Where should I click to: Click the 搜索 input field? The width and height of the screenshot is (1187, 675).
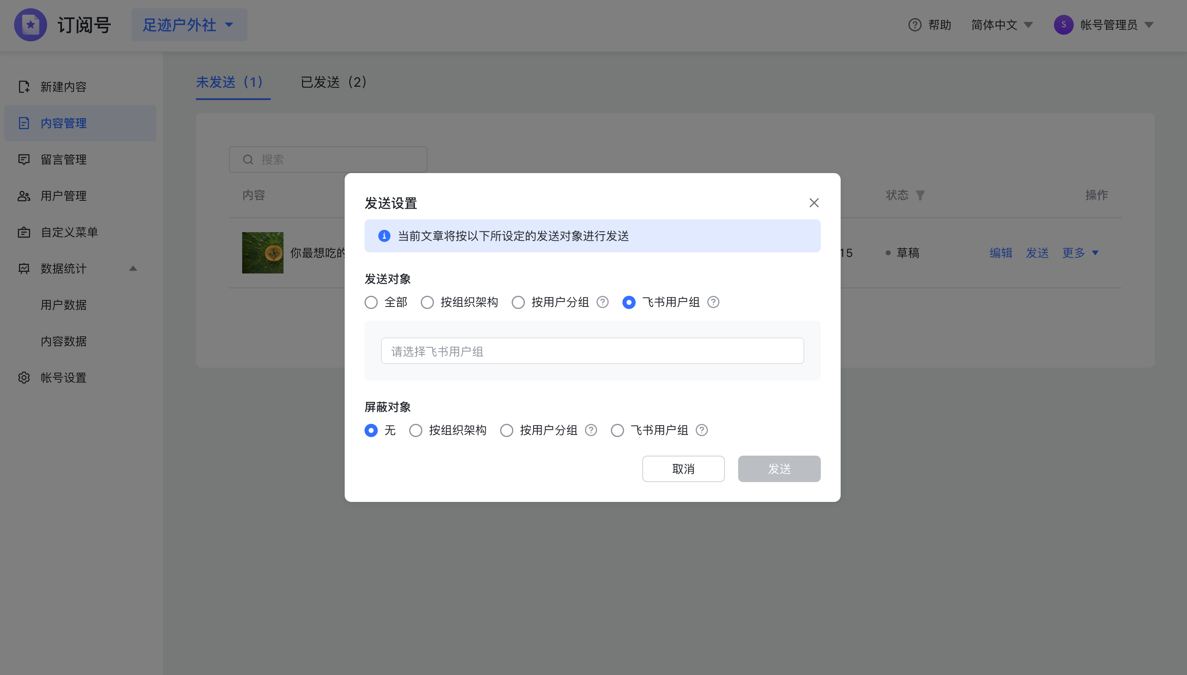(x=328, y=159)
